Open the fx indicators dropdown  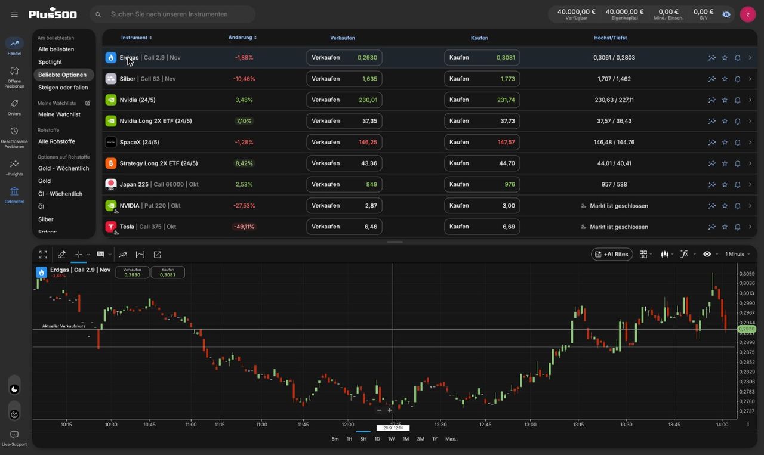pos(687,254)
